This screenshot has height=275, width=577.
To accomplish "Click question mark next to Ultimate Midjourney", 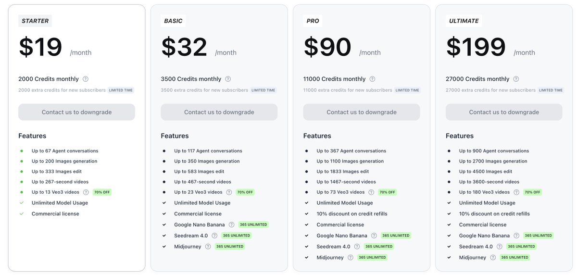I will click(493, 258).
